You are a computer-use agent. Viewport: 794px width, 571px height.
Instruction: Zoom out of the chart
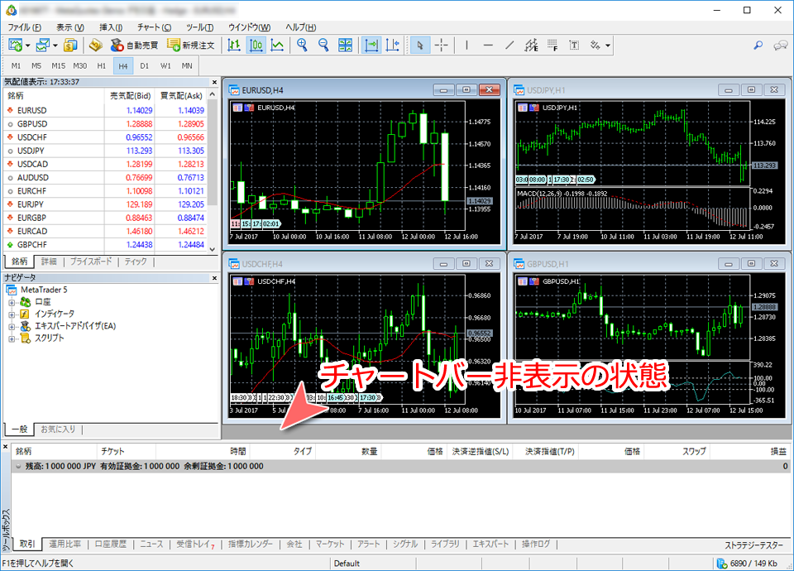point(321,45)
